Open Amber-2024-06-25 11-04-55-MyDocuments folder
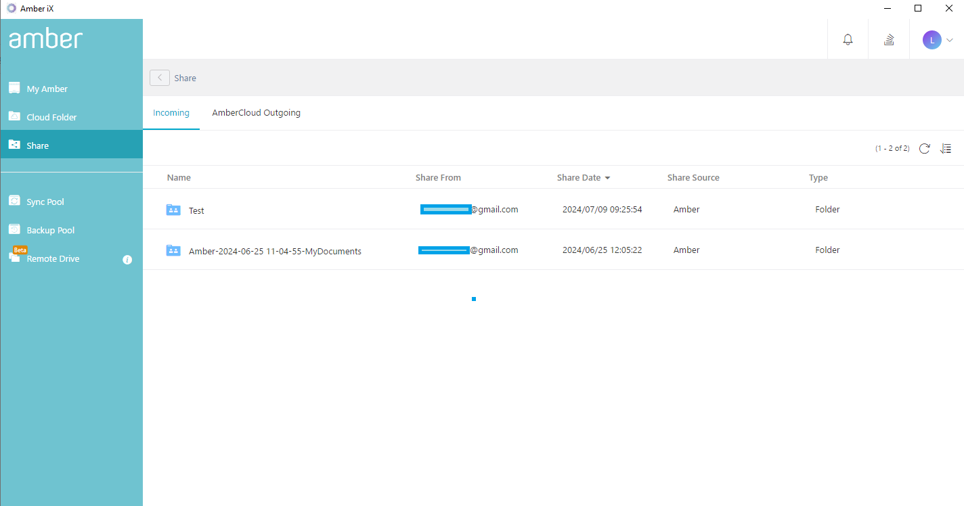The height and width of the screenshot is (506, 964). pyautogui.click(x=275, y=251)
